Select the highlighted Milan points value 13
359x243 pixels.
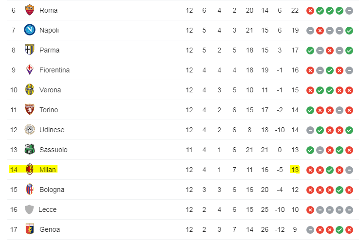(x=294, y=170)
